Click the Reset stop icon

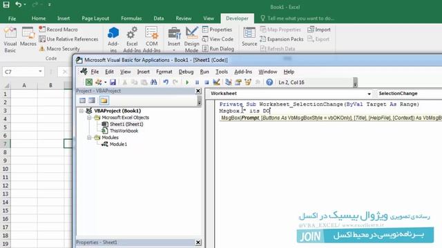coord(206,82)
